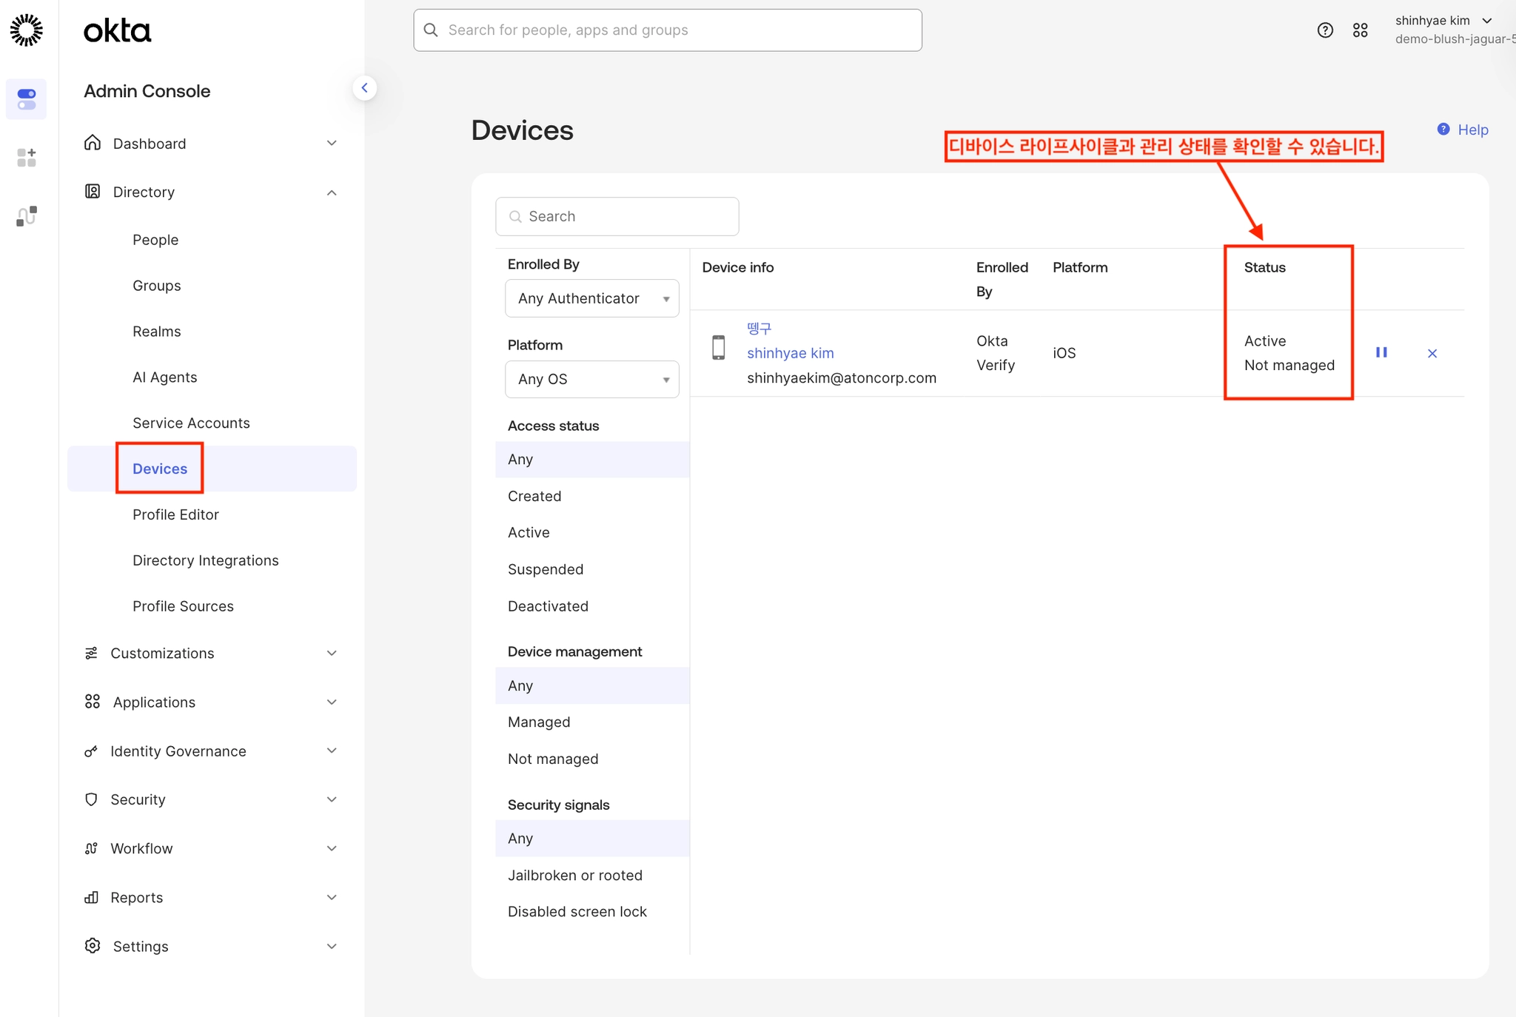Collapse the sidebar with the arrow button

(364, 88)
